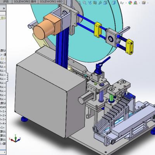Open the 评估 evaluate tab
155x155 pixels.
coord(6,2)
